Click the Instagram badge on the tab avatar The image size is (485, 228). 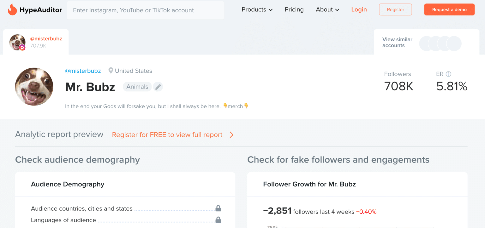22,48
